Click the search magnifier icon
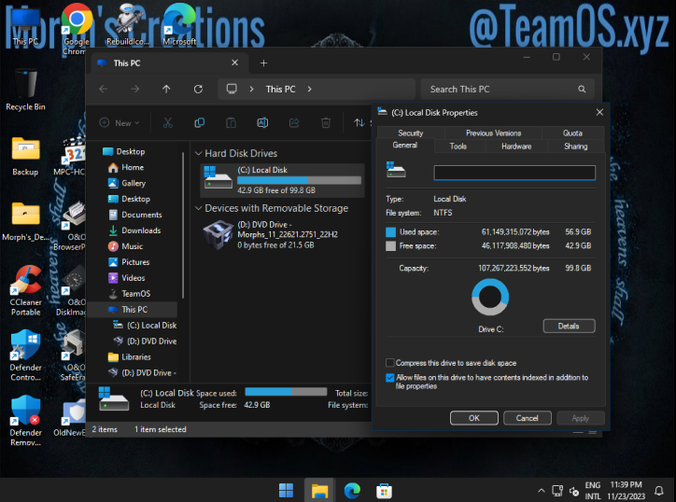 [582, 90]
